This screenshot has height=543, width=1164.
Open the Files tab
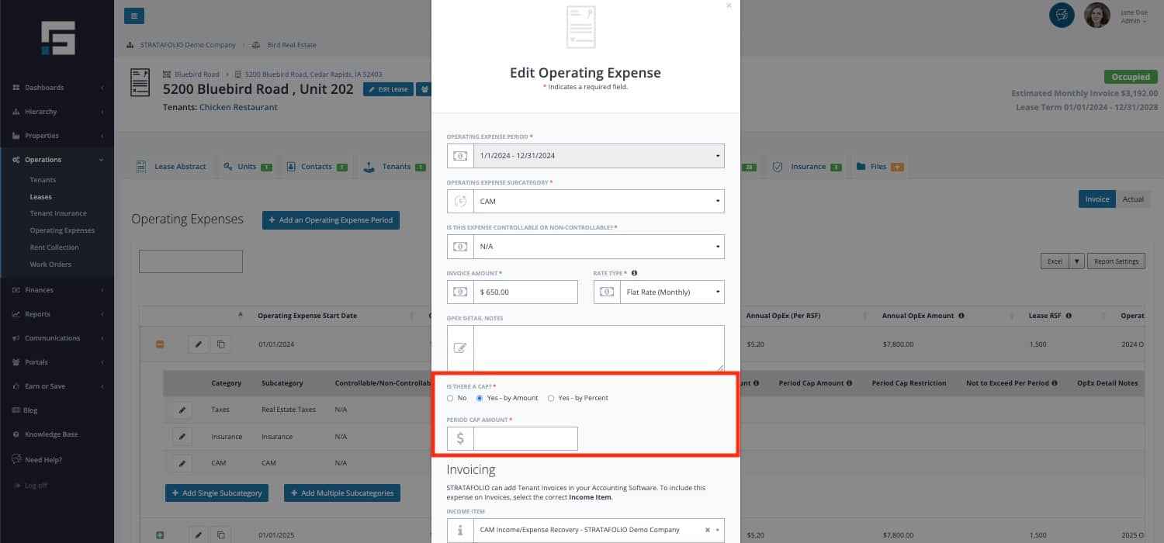click(878, 167)
